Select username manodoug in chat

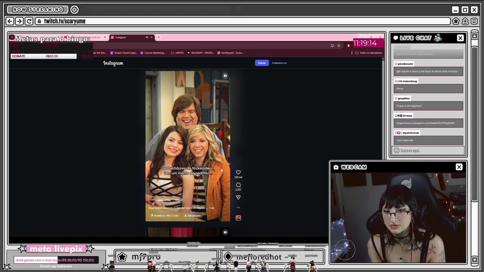410,81
